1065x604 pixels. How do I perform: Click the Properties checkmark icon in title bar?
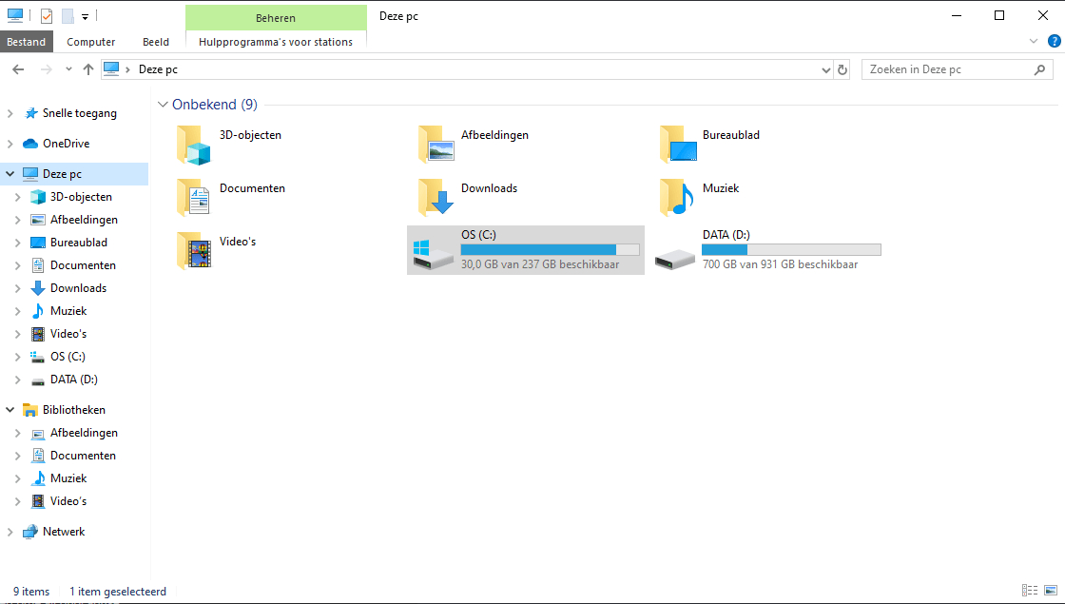coord(47,15)
